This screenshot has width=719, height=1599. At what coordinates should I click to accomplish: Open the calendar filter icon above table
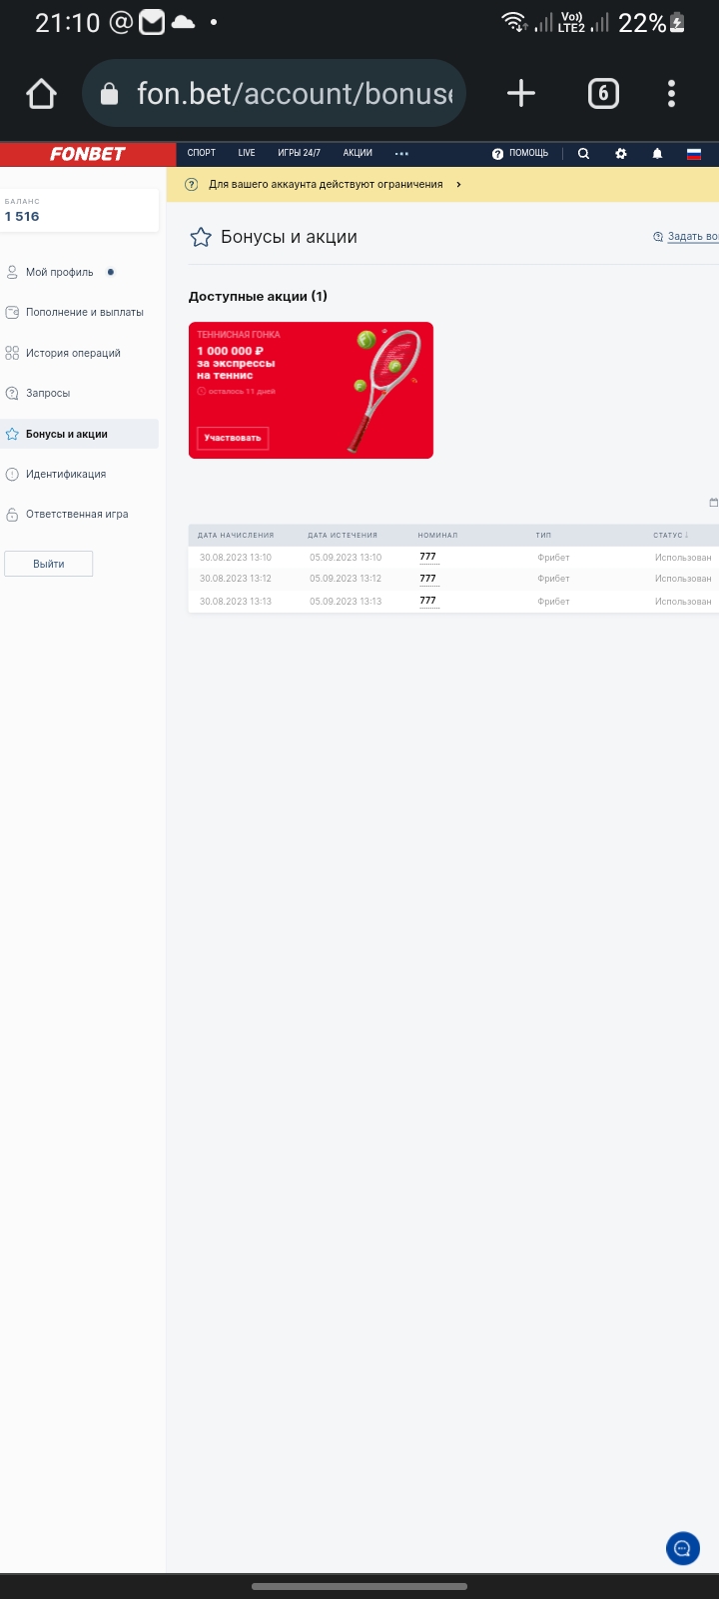(713, 503)
